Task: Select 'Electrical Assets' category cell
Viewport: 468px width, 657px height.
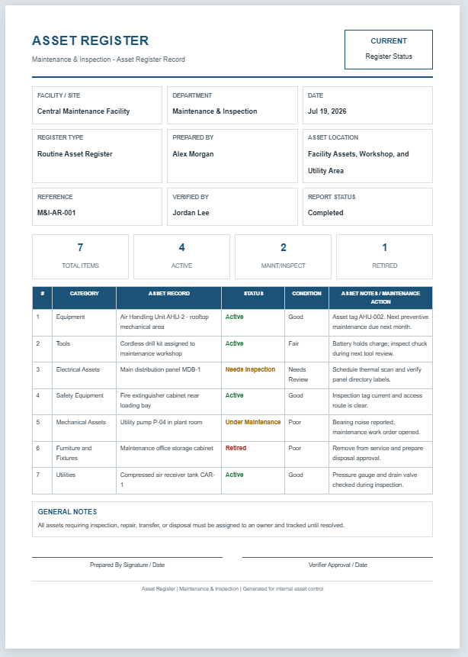Action: point(84,375)
